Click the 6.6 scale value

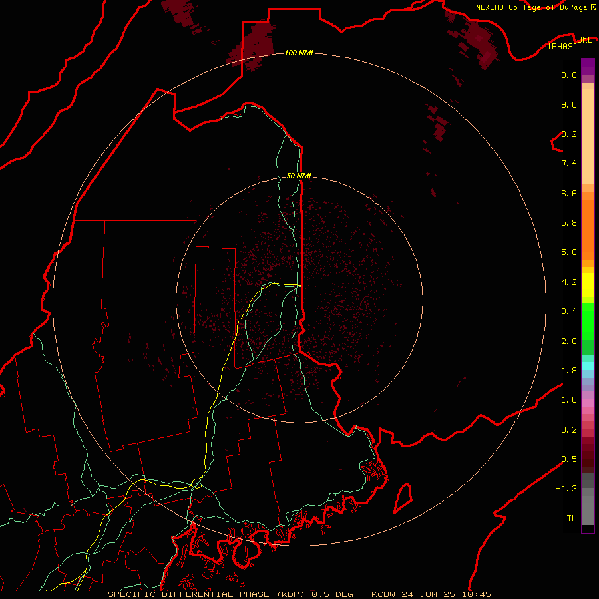tap(569, 193)
